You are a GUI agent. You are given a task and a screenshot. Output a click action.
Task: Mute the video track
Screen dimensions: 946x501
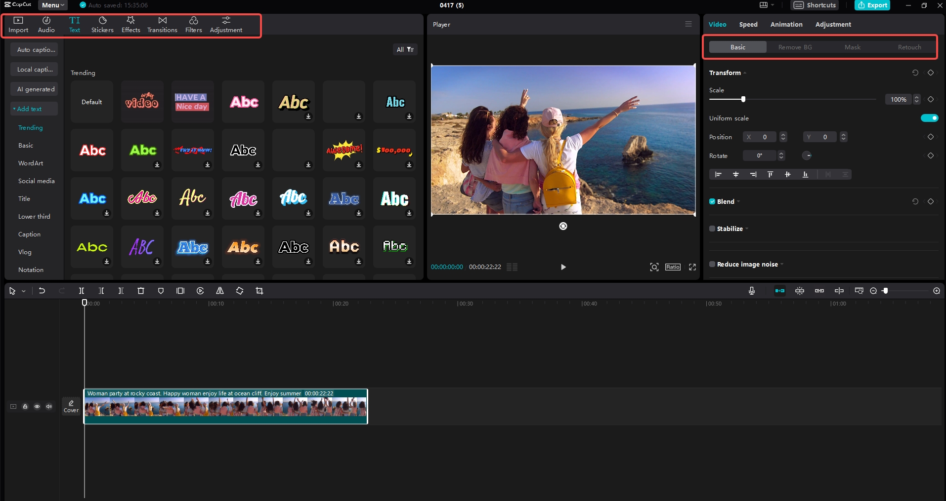(x=48, y=406)
